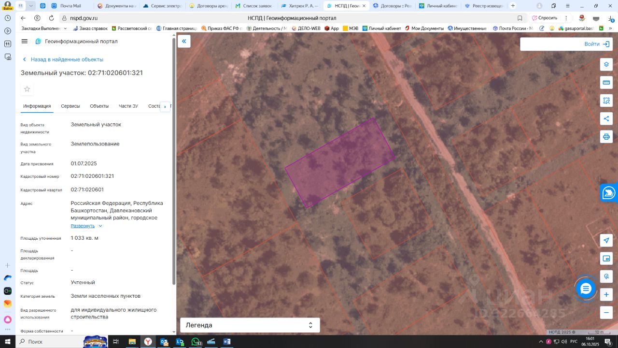This screenshot has width=618, height=348.
Task: Add land plot to favorites star
Action: coord(27,89)
